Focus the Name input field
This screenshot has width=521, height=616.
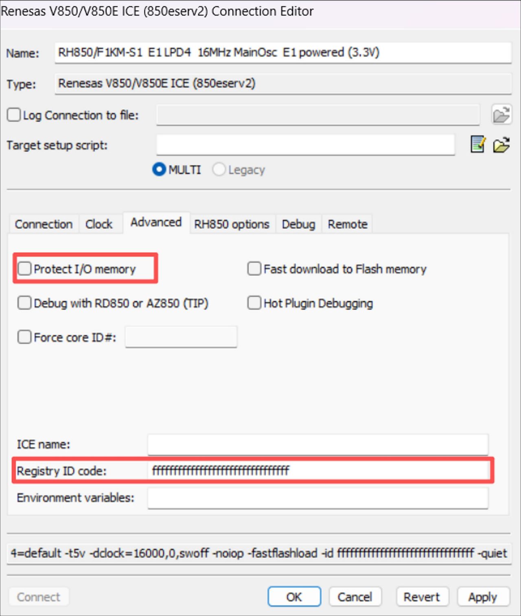[x=283, y=52]
